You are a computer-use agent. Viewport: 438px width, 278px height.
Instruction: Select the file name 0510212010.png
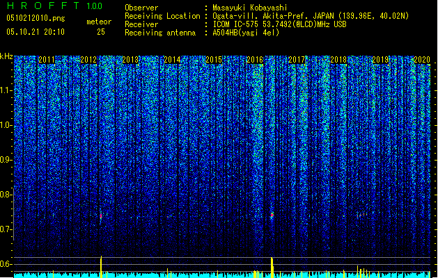(x=36, y=18)
